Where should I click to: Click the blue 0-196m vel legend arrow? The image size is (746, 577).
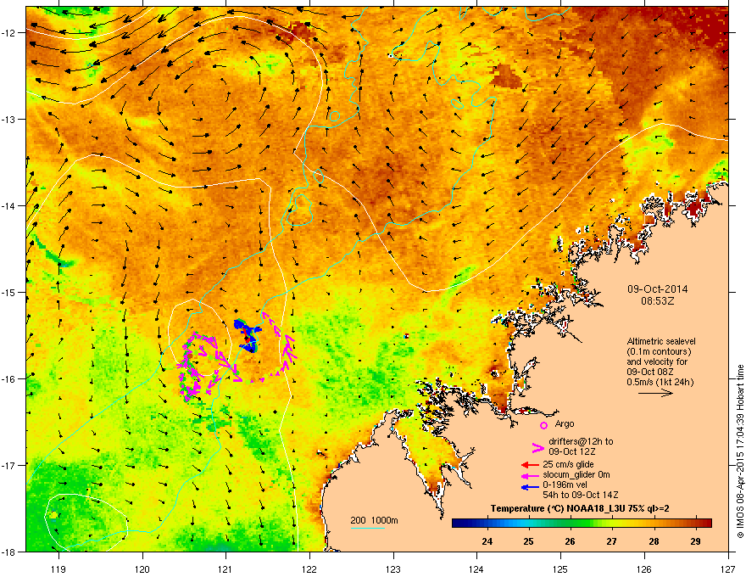(x=530, y=486)
